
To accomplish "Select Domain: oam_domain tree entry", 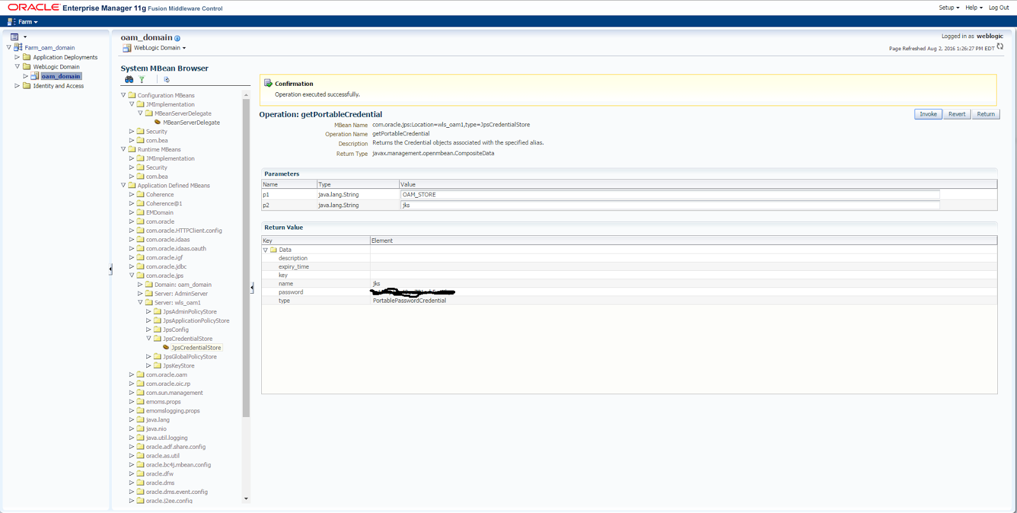I will (183, 285).
